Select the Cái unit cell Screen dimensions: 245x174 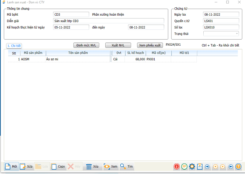pos(119,59)
